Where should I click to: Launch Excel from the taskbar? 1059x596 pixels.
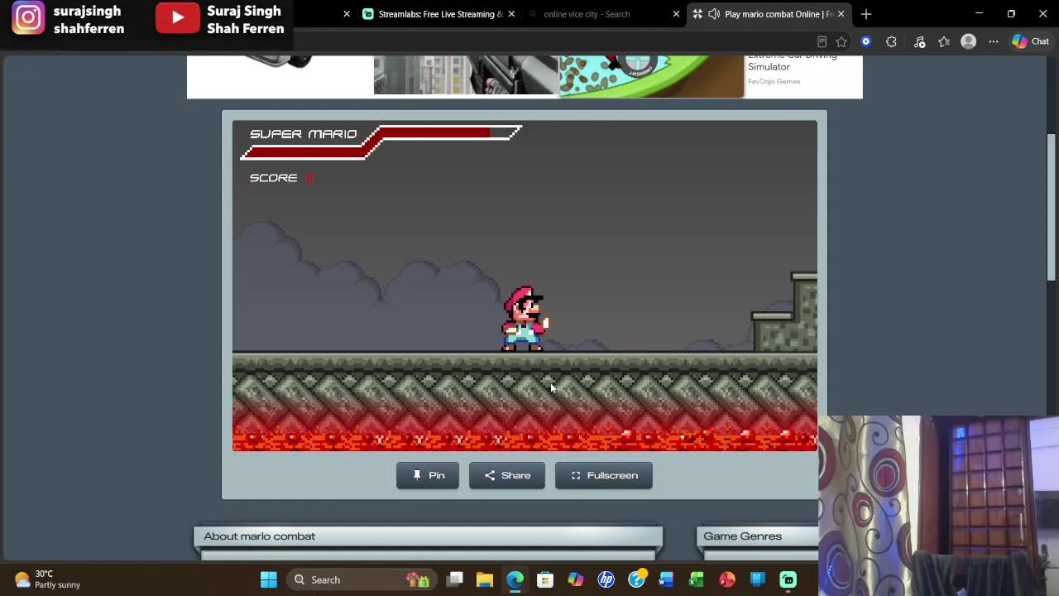(x=697, y=579)
